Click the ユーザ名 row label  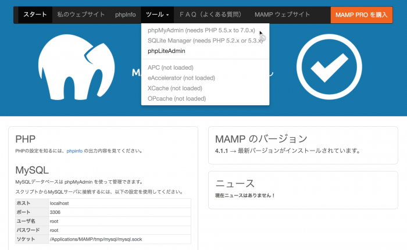[26, 222]
